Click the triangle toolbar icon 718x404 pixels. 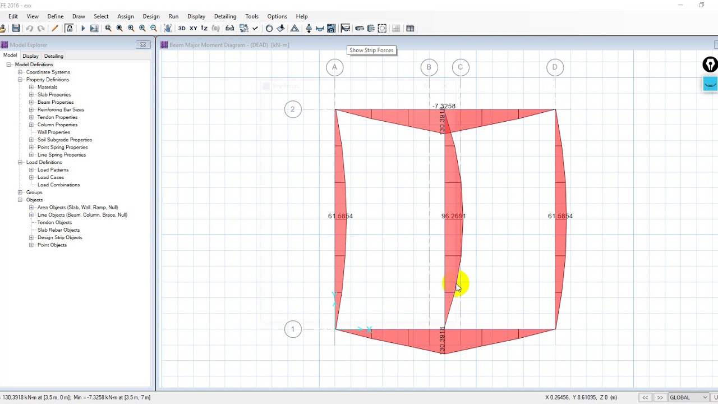[x=294, y=29]
